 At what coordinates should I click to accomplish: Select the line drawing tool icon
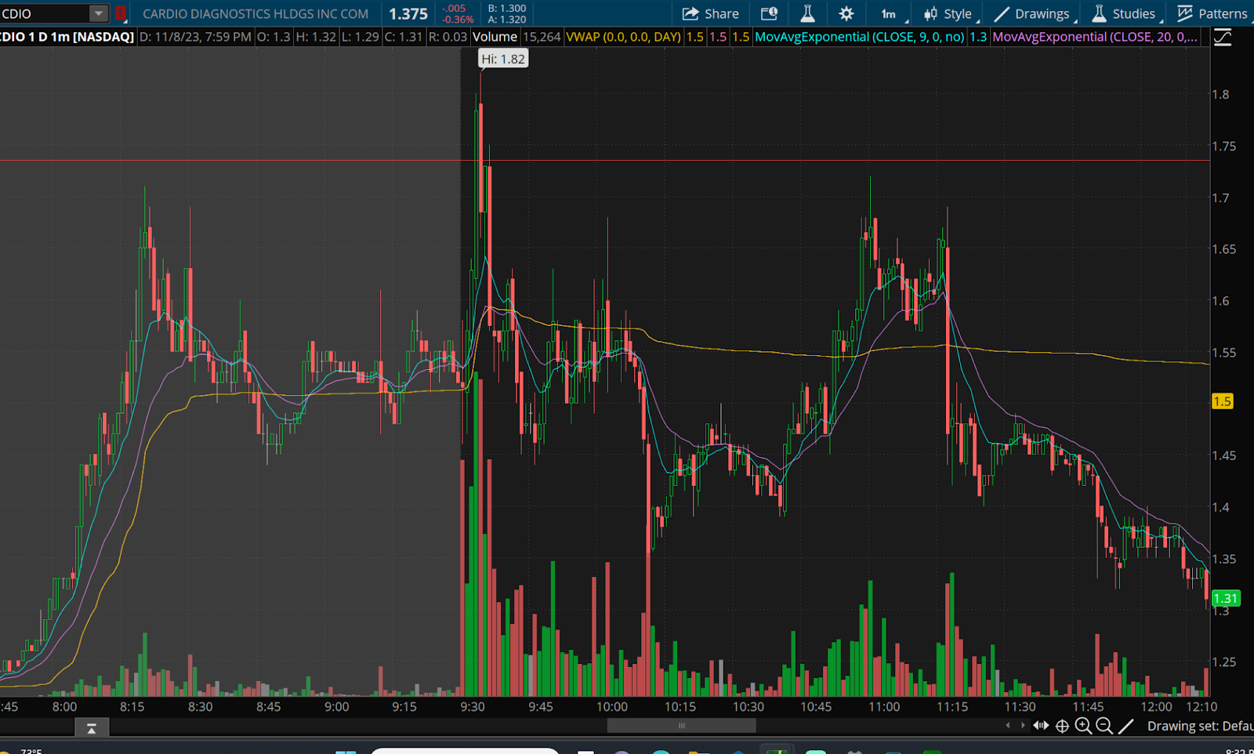tap(1125, 726)
